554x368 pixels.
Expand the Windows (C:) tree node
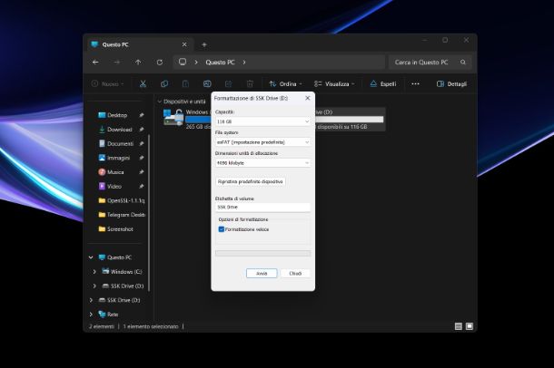pyautogui.click(x=94, y=271)
